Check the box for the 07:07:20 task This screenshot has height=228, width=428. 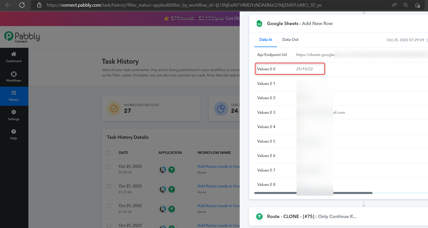point(109,206)
